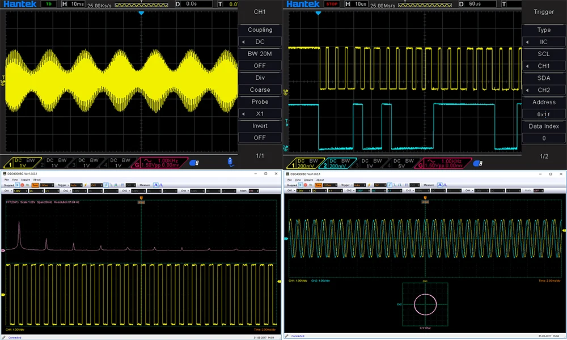Toggle BW 20M OFF option in CH1 menu
Screen dimensions: 567x340
point(259,66)
